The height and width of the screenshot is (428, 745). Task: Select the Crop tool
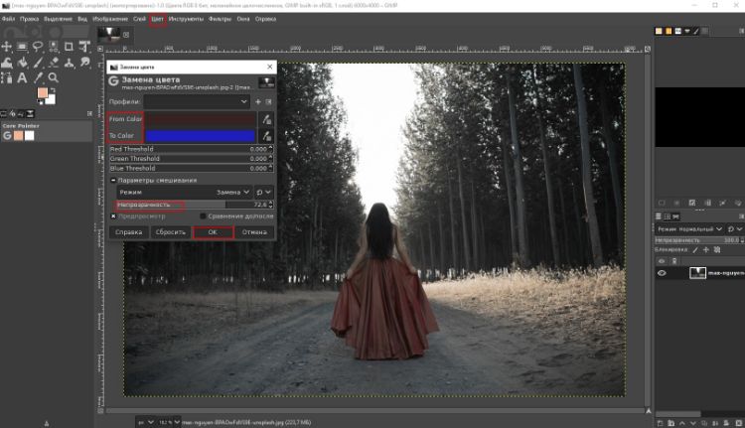(x=67, y=47)
